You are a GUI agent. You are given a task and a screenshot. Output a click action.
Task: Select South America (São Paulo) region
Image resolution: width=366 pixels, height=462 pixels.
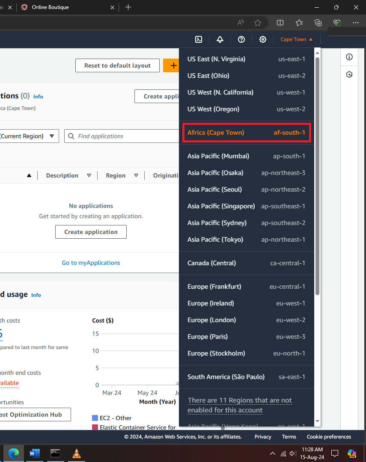[x=246, y=377]
